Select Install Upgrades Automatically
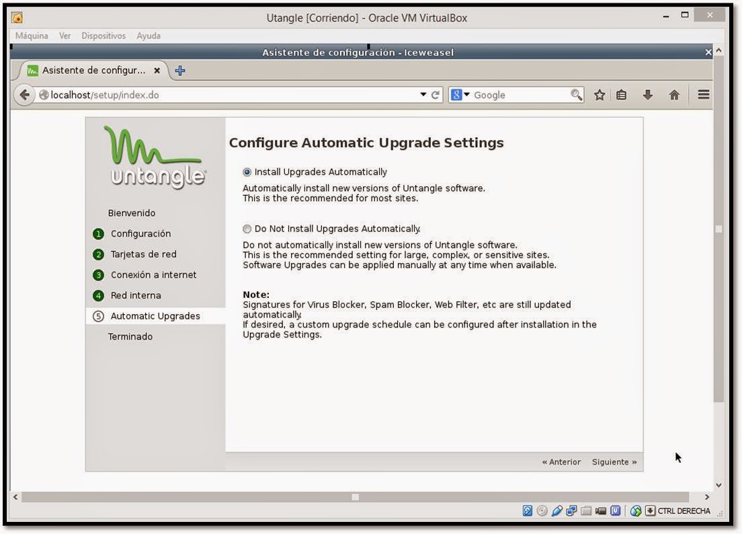Viewport: 742px width, 534px height. [x=247, y=171]
